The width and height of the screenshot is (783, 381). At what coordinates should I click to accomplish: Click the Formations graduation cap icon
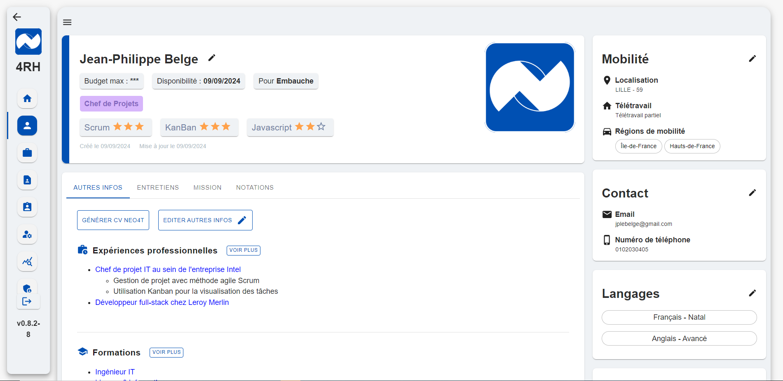tap(83, 352)
